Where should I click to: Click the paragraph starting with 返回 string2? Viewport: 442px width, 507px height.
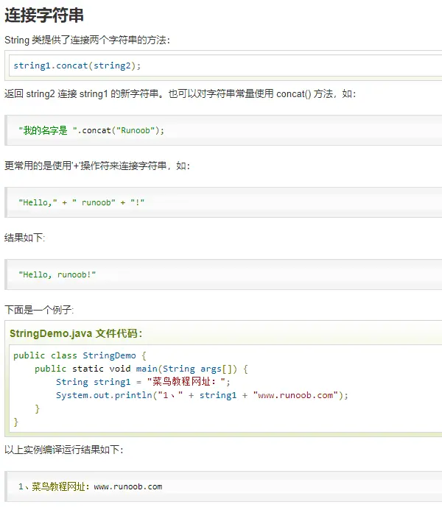pos(180,93)
